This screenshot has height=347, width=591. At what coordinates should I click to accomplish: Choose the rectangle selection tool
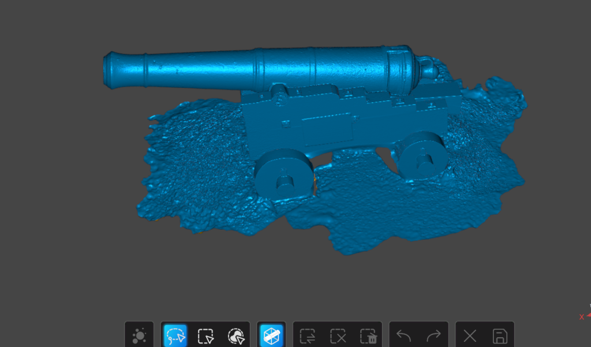click(x=205, y=335)
